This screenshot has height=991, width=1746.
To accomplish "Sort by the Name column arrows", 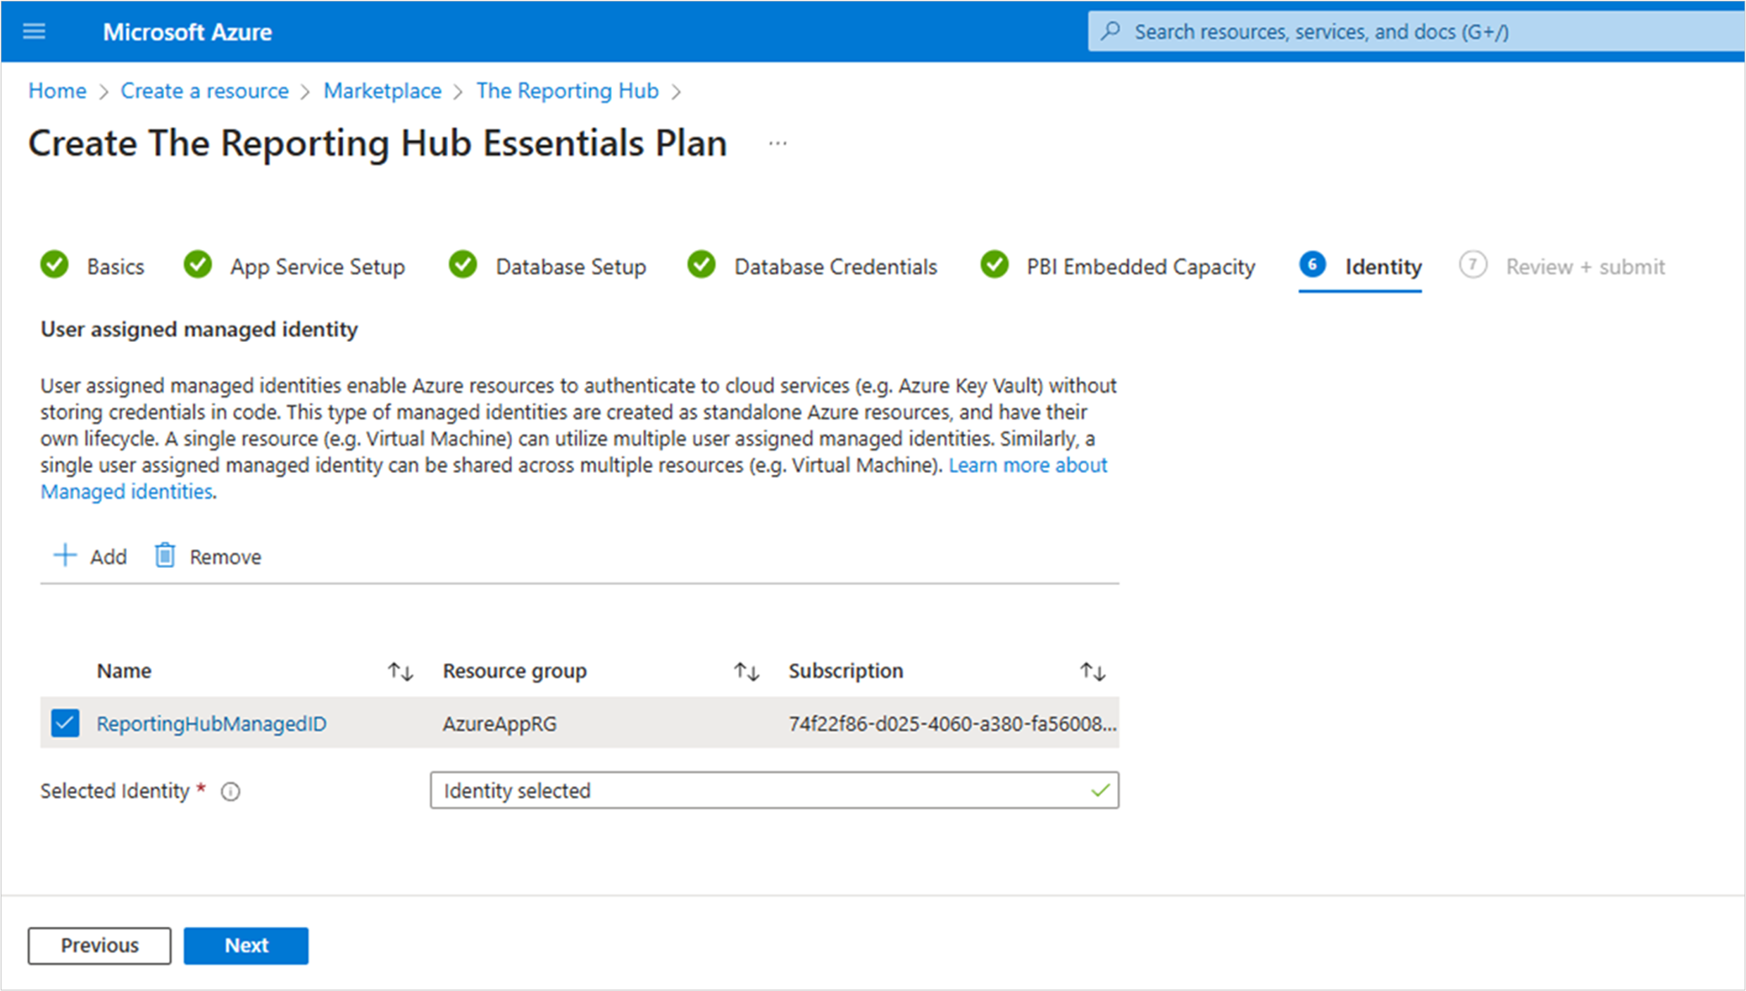I will 400,671.
